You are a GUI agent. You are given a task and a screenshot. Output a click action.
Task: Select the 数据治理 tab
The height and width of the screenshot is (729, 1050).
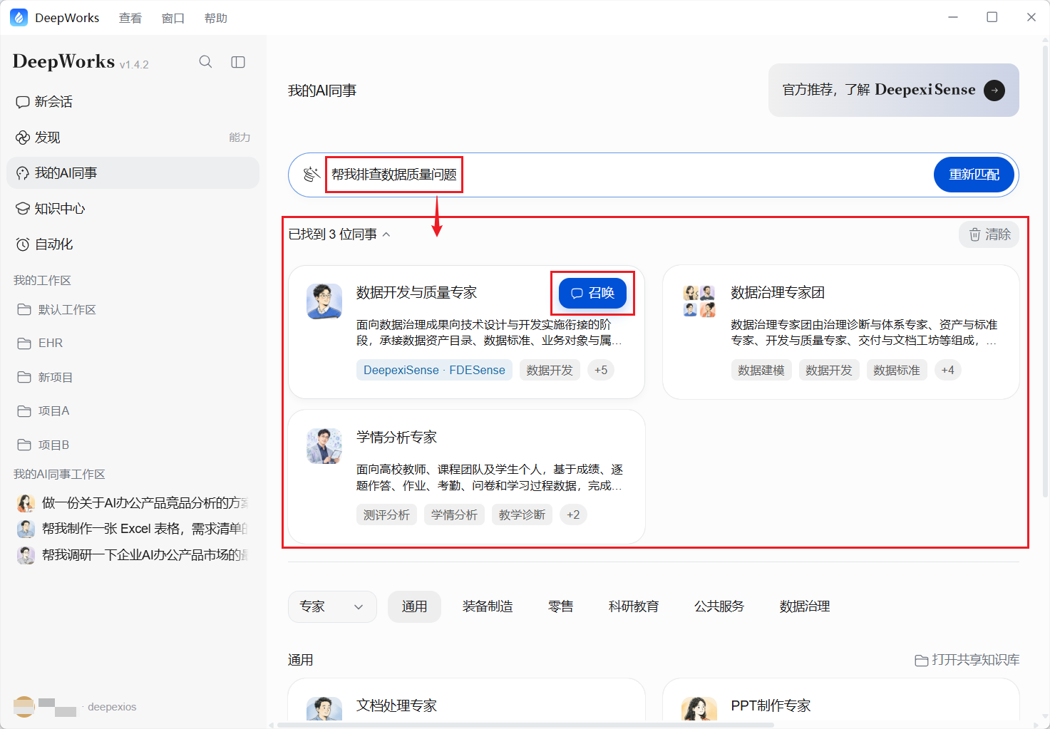pyautogui.click(x=805, y=606)
